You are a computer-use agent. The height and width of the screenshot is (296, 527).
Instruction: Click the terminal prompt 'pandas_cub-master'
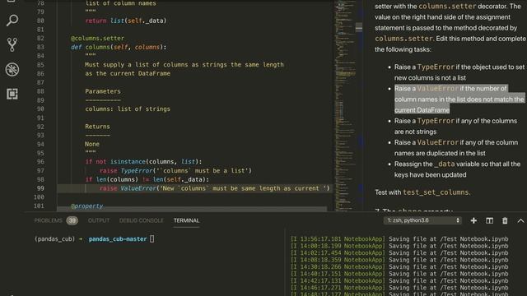click(118, 239)
